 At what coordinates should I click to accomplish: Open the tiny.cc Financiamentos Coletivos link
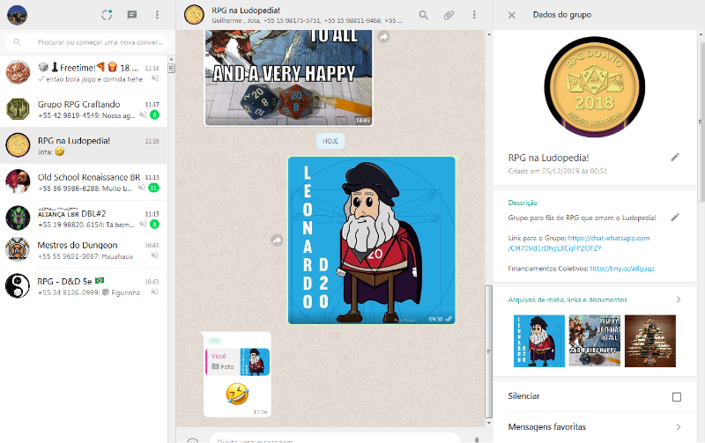[622, 269]
